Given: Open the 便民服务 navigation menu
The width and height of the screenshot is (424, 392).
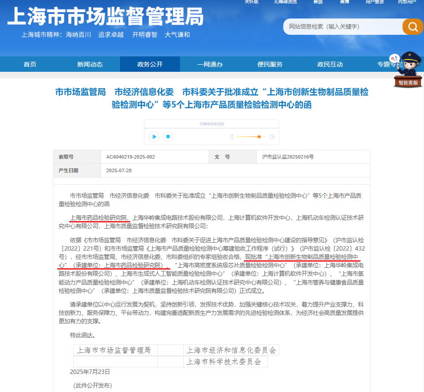Looking at the screenshot, I should 270,64.
